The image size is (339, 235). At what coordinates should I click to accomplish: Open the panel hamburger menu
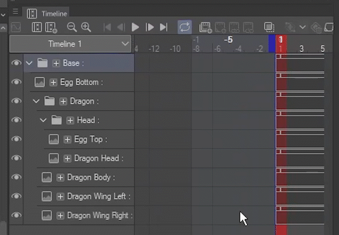pos(15,12)
